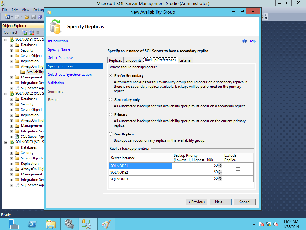Expand Databases under SQLNODE1
The image size is (306, 230).
tap(11, 45)
